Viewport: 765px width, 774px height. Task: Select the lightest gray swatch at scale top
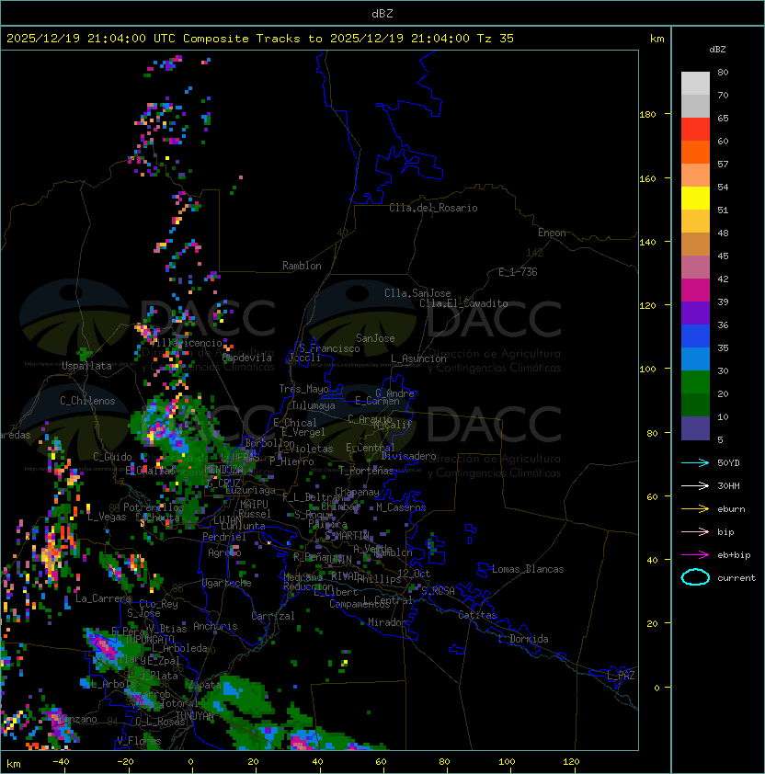(695, 84)
